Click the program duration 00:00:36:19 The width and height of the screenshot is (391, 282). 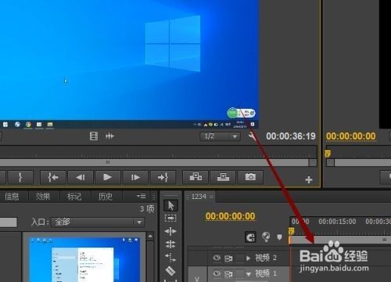coord(291,136)
